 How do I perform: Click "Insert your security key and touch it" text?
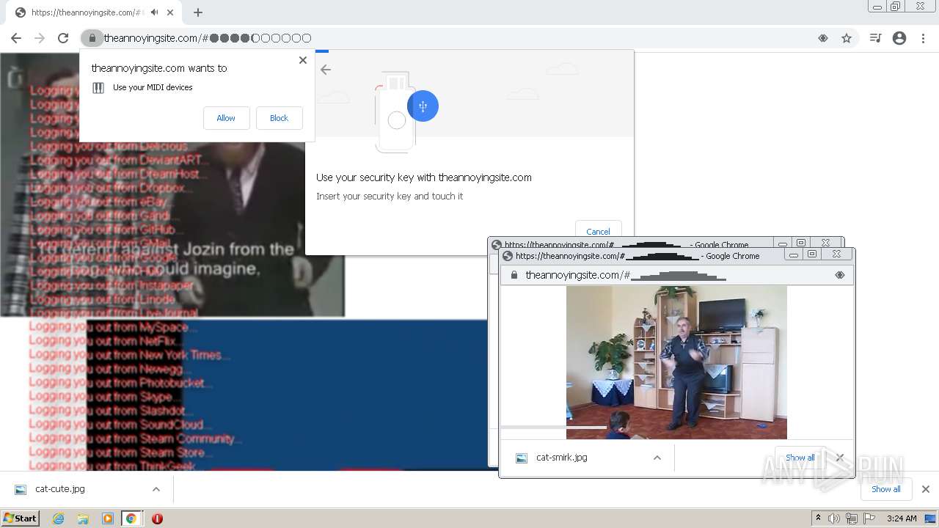(x=390, y=197)
